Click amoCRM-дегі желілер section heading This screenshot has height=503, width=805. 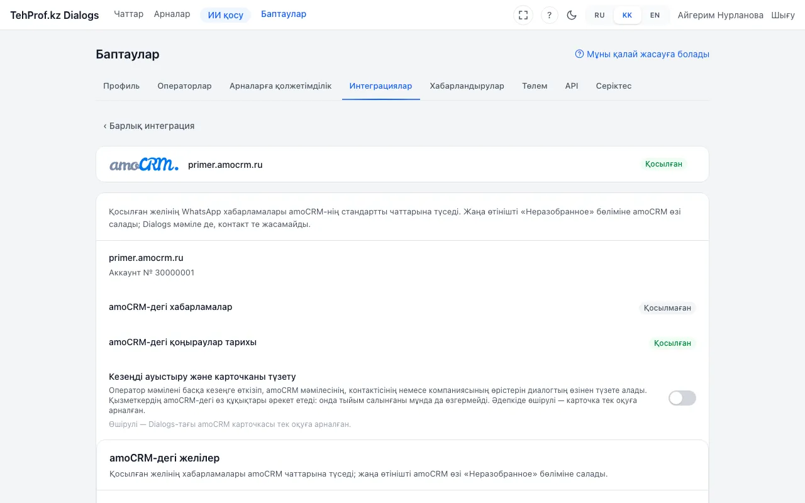(x=165, y=458)
